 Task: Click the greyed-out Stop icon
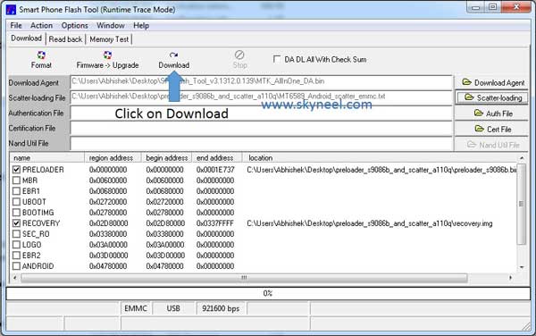239,55
